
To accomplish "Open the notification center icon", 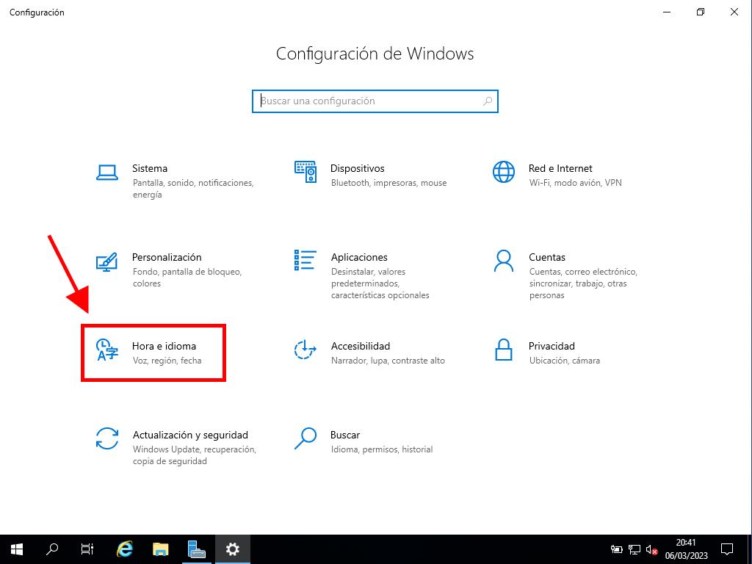I will pyautogui.click(x=727, y=549).
